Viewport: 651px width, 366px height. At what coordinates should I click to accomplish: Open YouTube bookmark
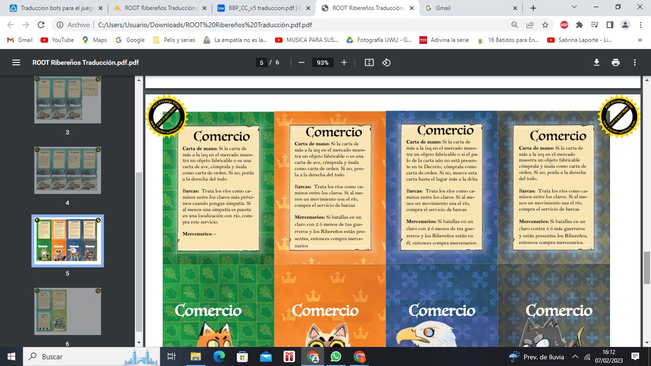pyautogui.click(x=57, y=40)
